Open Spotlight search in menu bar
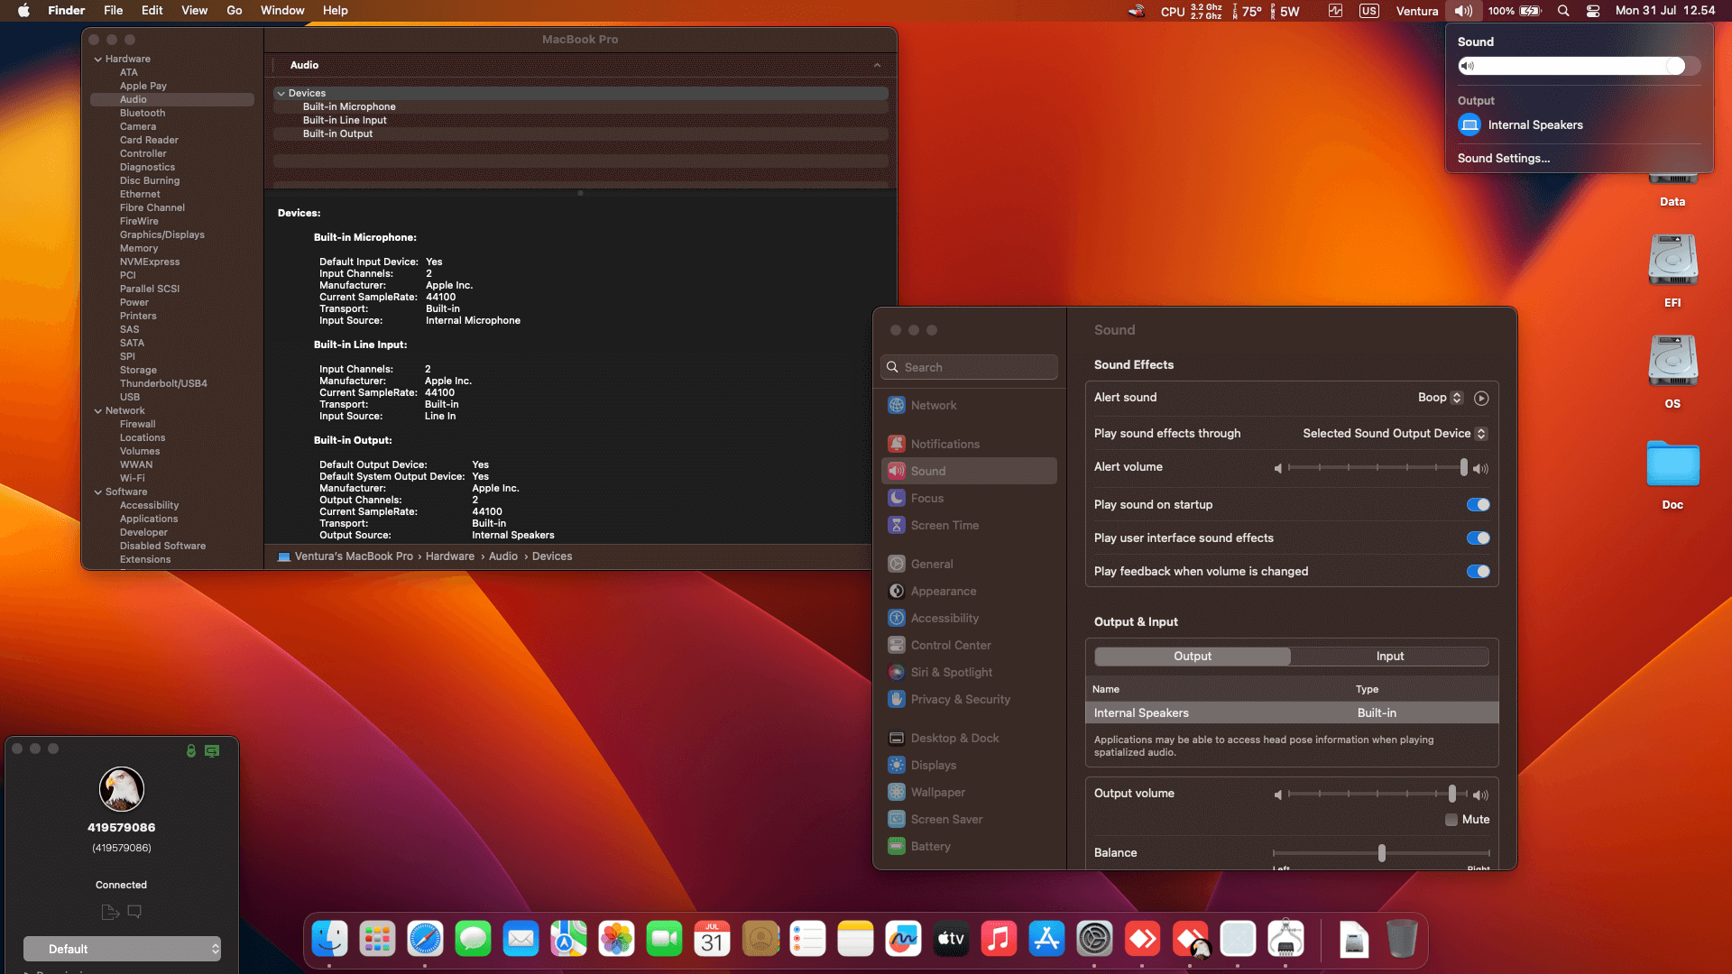Screen dimensions: 1732x974 point(1563,11)
